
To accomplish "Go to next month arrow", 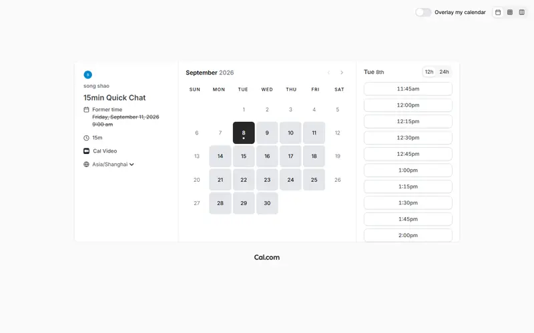I will pyautogui.click(x=342, y=73).
